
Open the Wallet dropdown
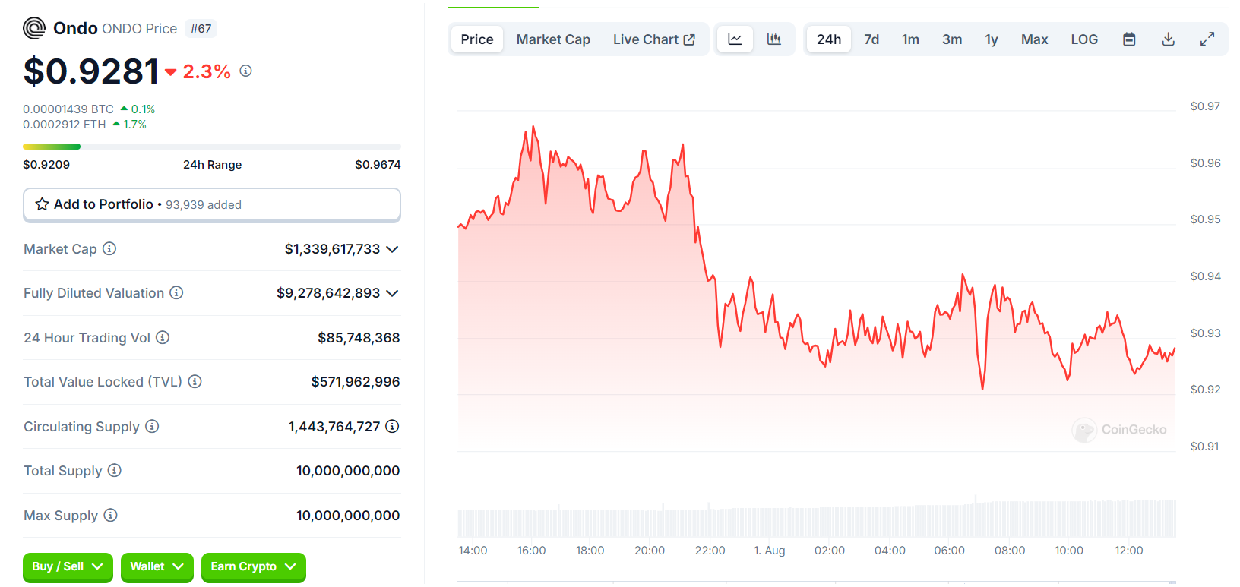[157, 566]
